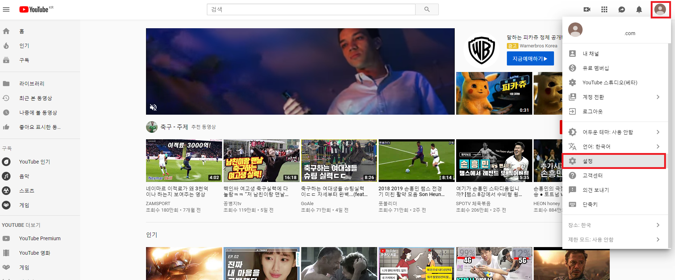The width and height of the screenshot is (675, 280).
Task: Click the account avatar in header
Action: 661,9
